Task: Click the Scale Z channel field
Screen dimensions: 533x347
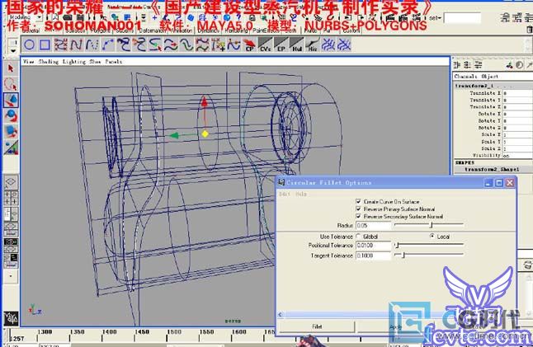Action: tap(517, 148)
